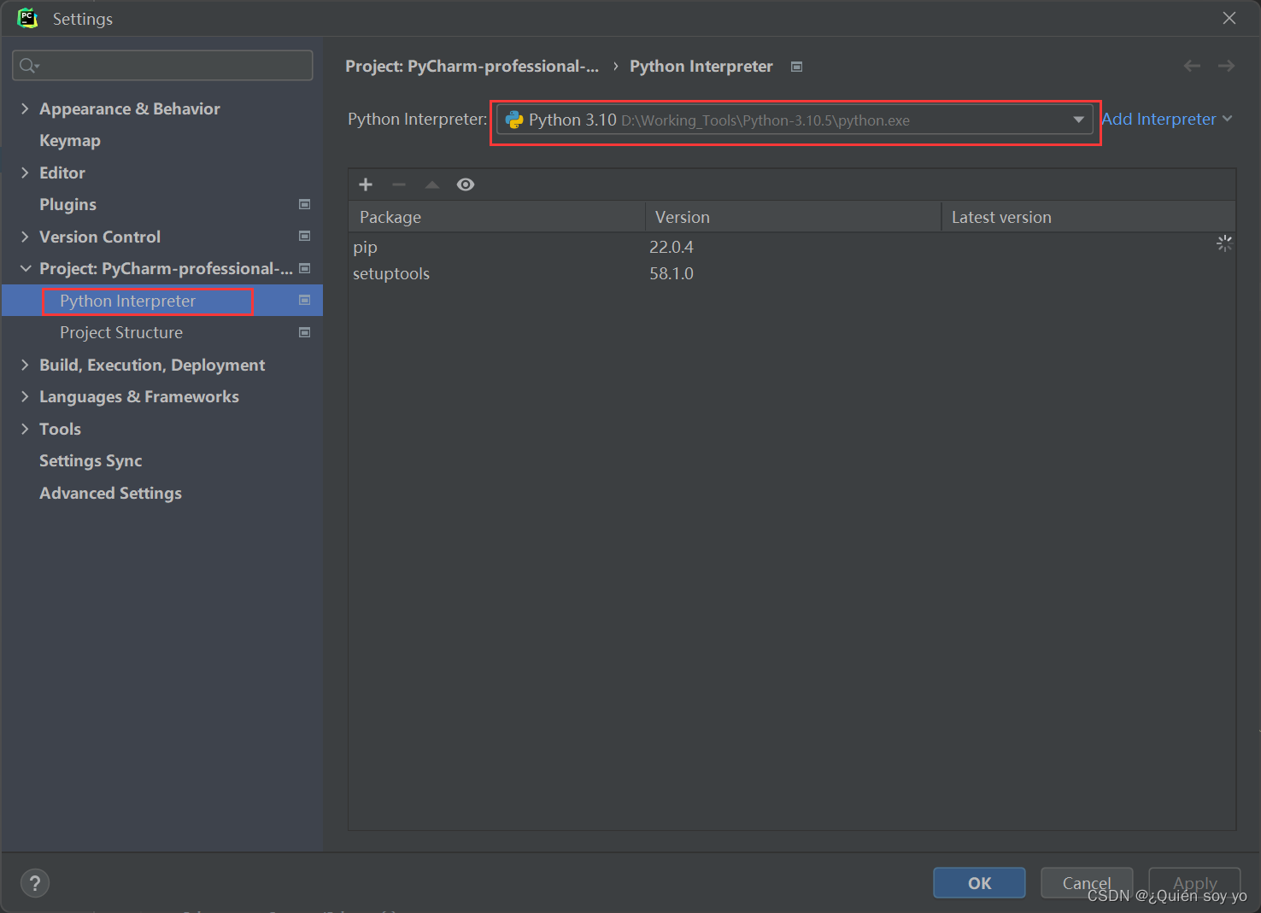
Task: Click the help question mark icon
Action: 35,883
